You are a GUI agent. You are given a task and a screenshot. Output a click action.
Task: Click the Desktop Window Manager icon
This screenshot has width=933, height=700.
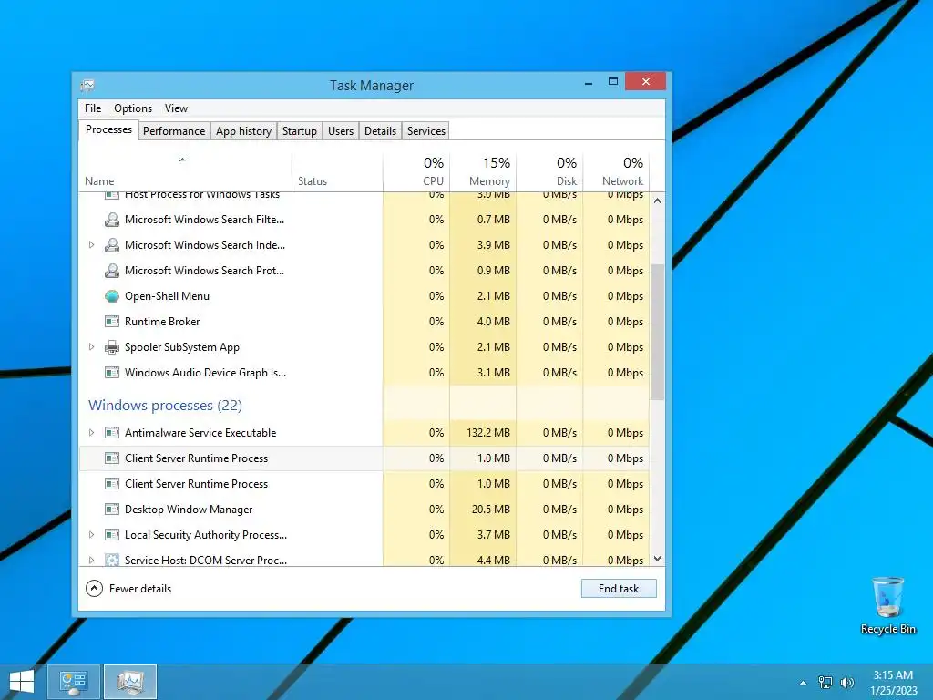112,510
